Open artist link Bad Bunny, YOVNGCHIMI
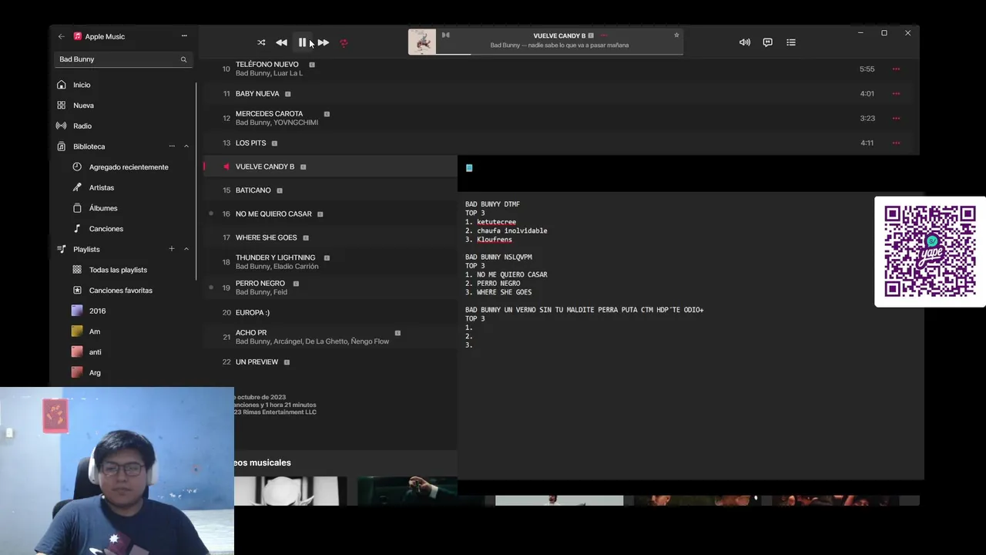The image size is (986, 555). tap(277, 123)
